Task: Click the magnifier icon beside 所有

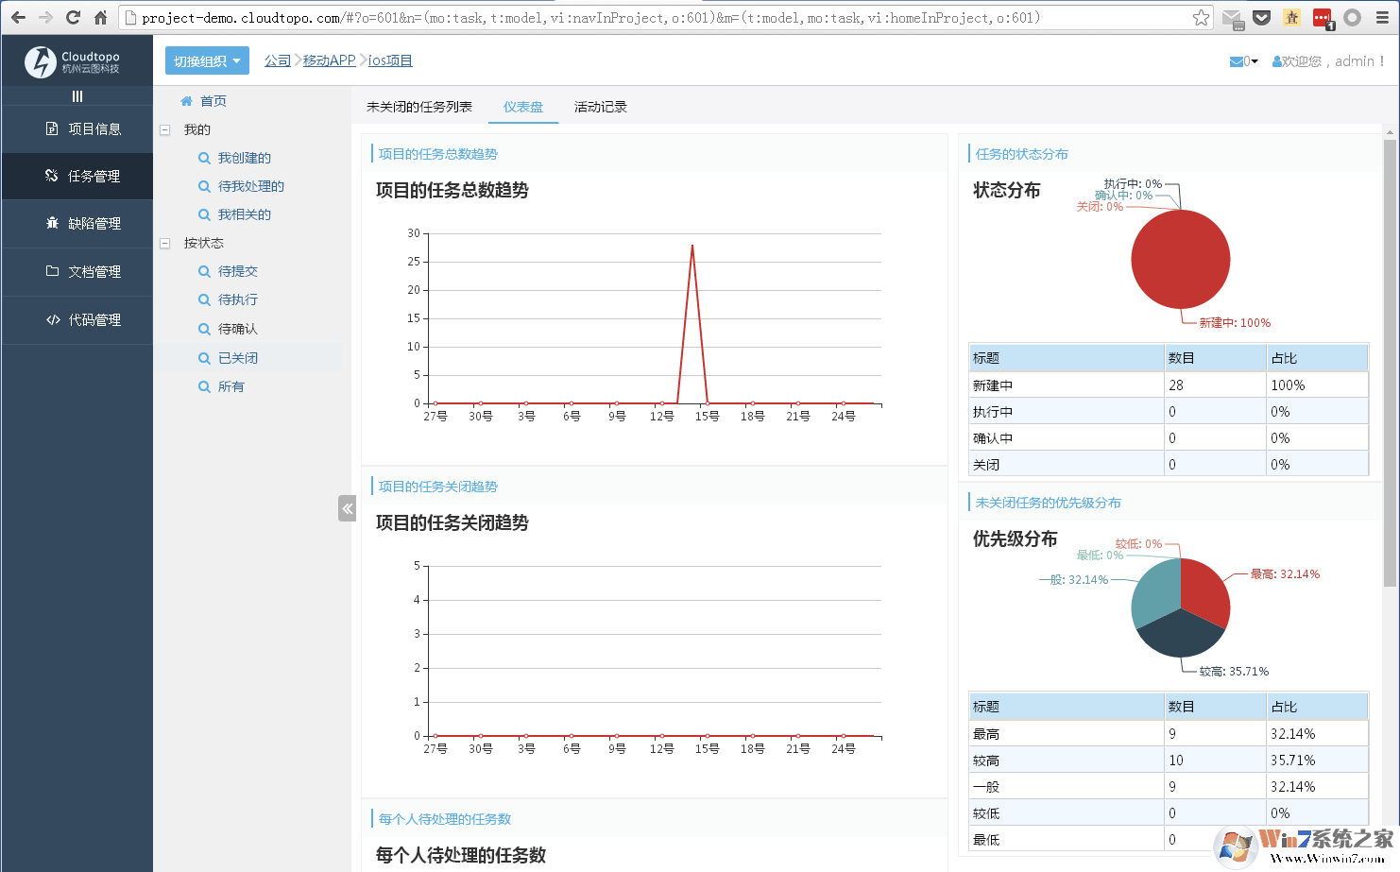Action: 205,386
